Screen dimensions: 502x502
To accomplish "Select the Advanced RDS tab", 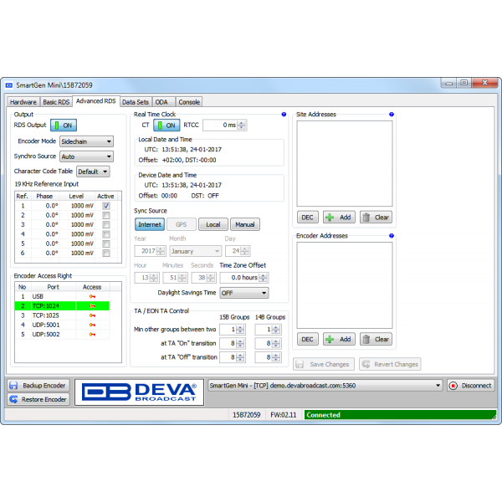I will click(x=95, y=101).
